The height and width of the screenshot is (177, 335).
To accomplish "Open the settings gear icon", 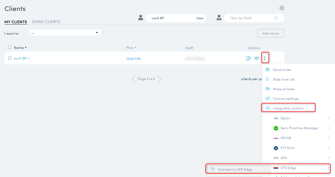I will [282, 8].
